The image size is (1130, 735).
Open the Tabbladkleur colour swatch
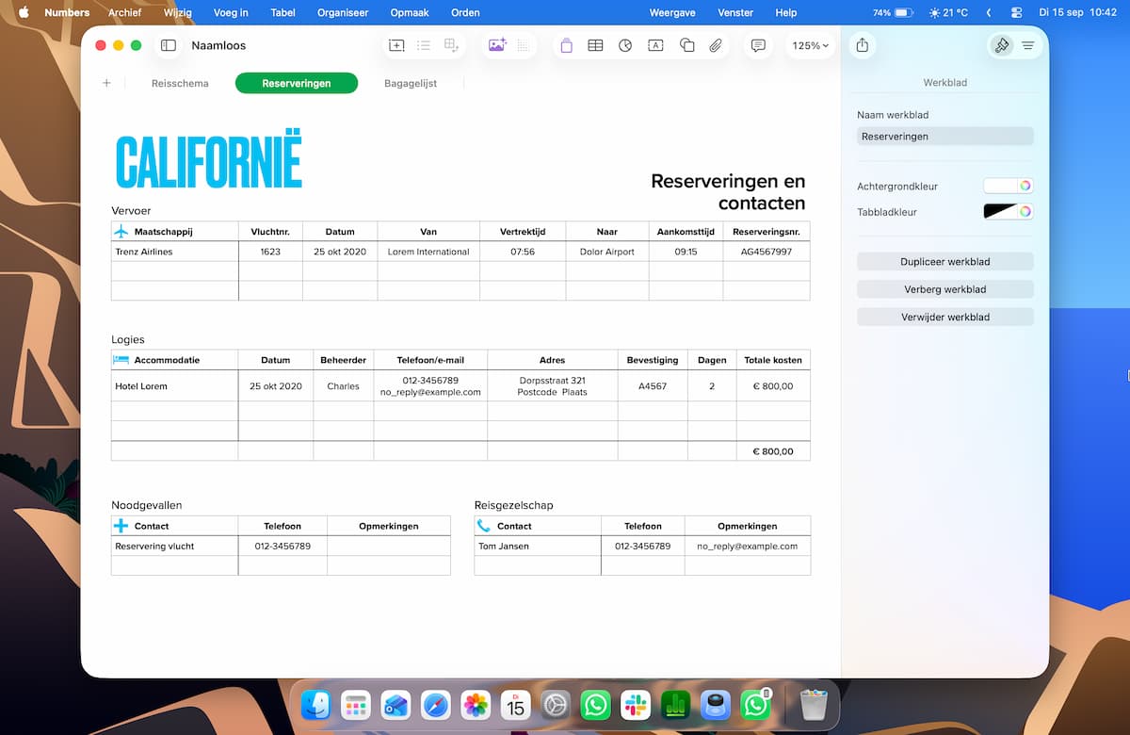pyautogui.click(x=1001, y=212)
